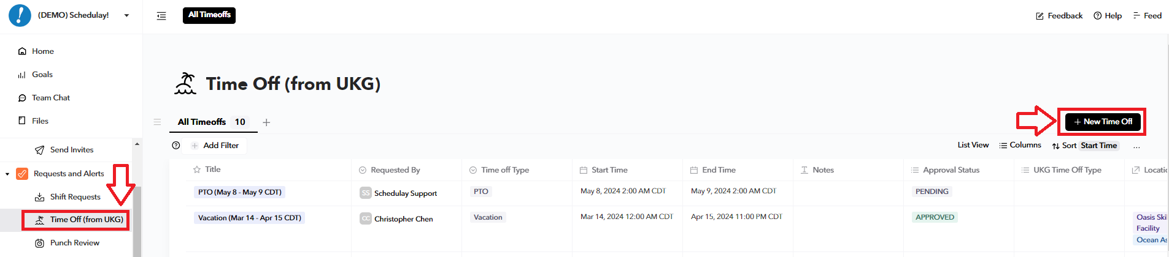Open the workspace dropdown next to (DEMO) Scheduläy!
Image resolution: width=1169 pixels, height=257 pixels.
(127, 15)
